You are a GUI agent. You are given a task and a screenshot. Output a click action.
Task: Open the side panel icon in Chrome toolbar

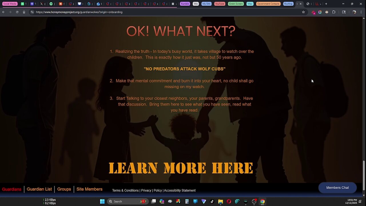click(x=344, y=12)
